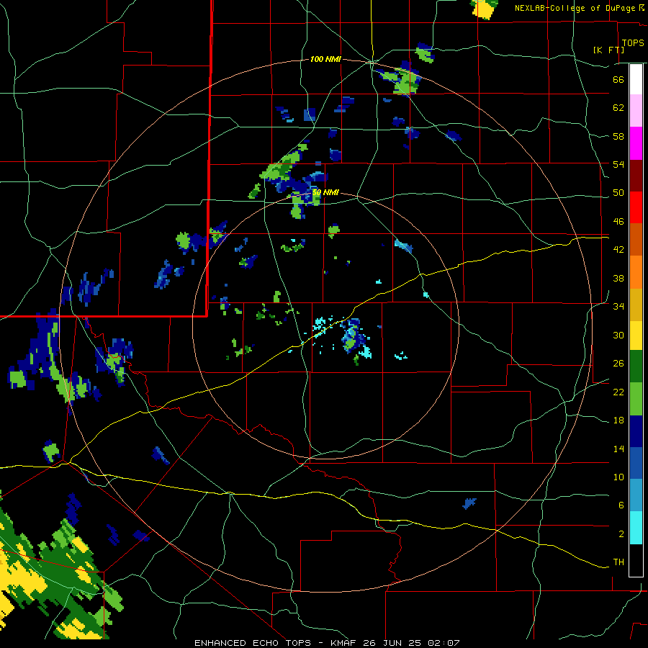The width and height of the screenshot is (648, 648).
Task: Click the cyan legend swatch
Action: coord(636,528)
